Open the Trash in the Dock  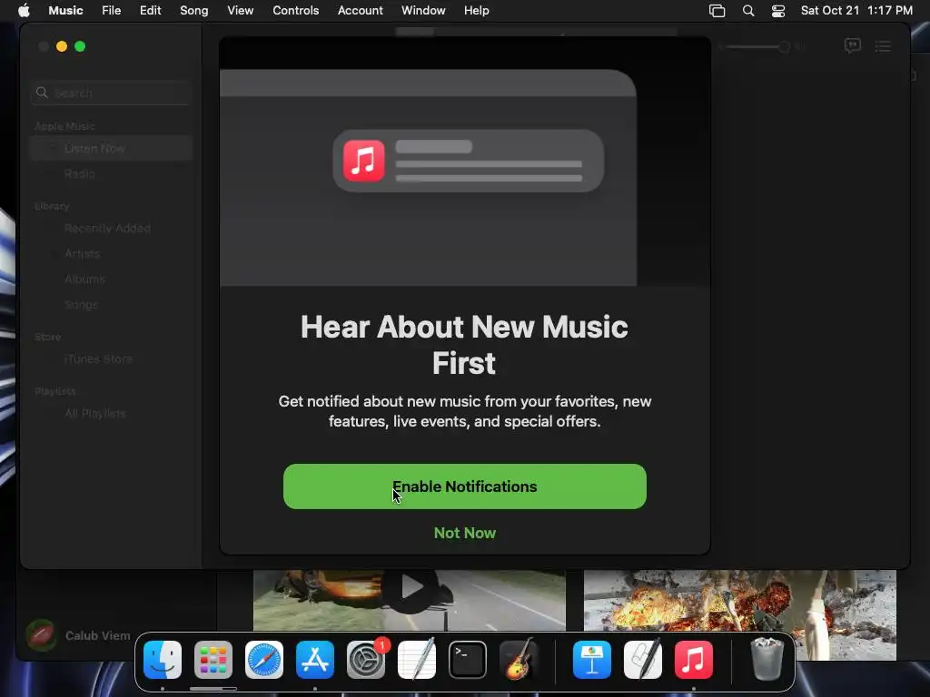pyautogui.click(x=767, y=660)
